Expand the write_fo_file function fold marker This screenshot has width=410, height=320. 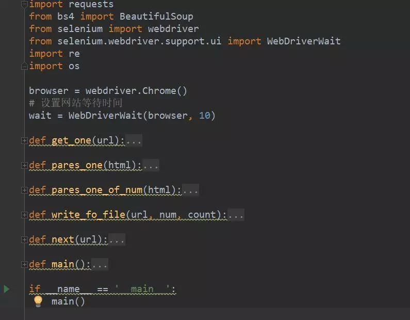[24, 215]
